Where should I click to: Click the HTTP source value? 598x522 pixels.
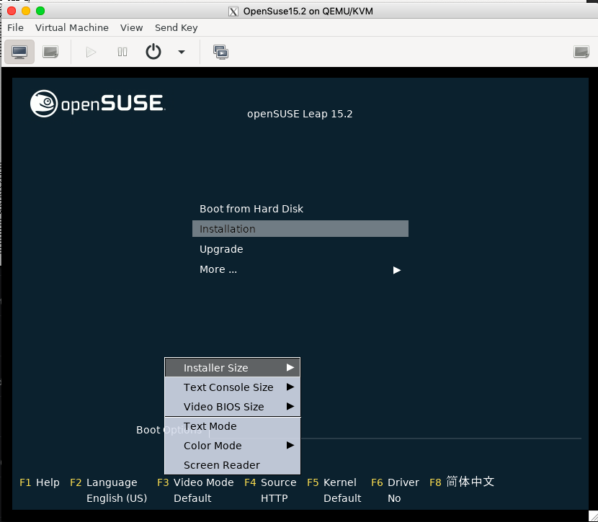tap(275, 498)
